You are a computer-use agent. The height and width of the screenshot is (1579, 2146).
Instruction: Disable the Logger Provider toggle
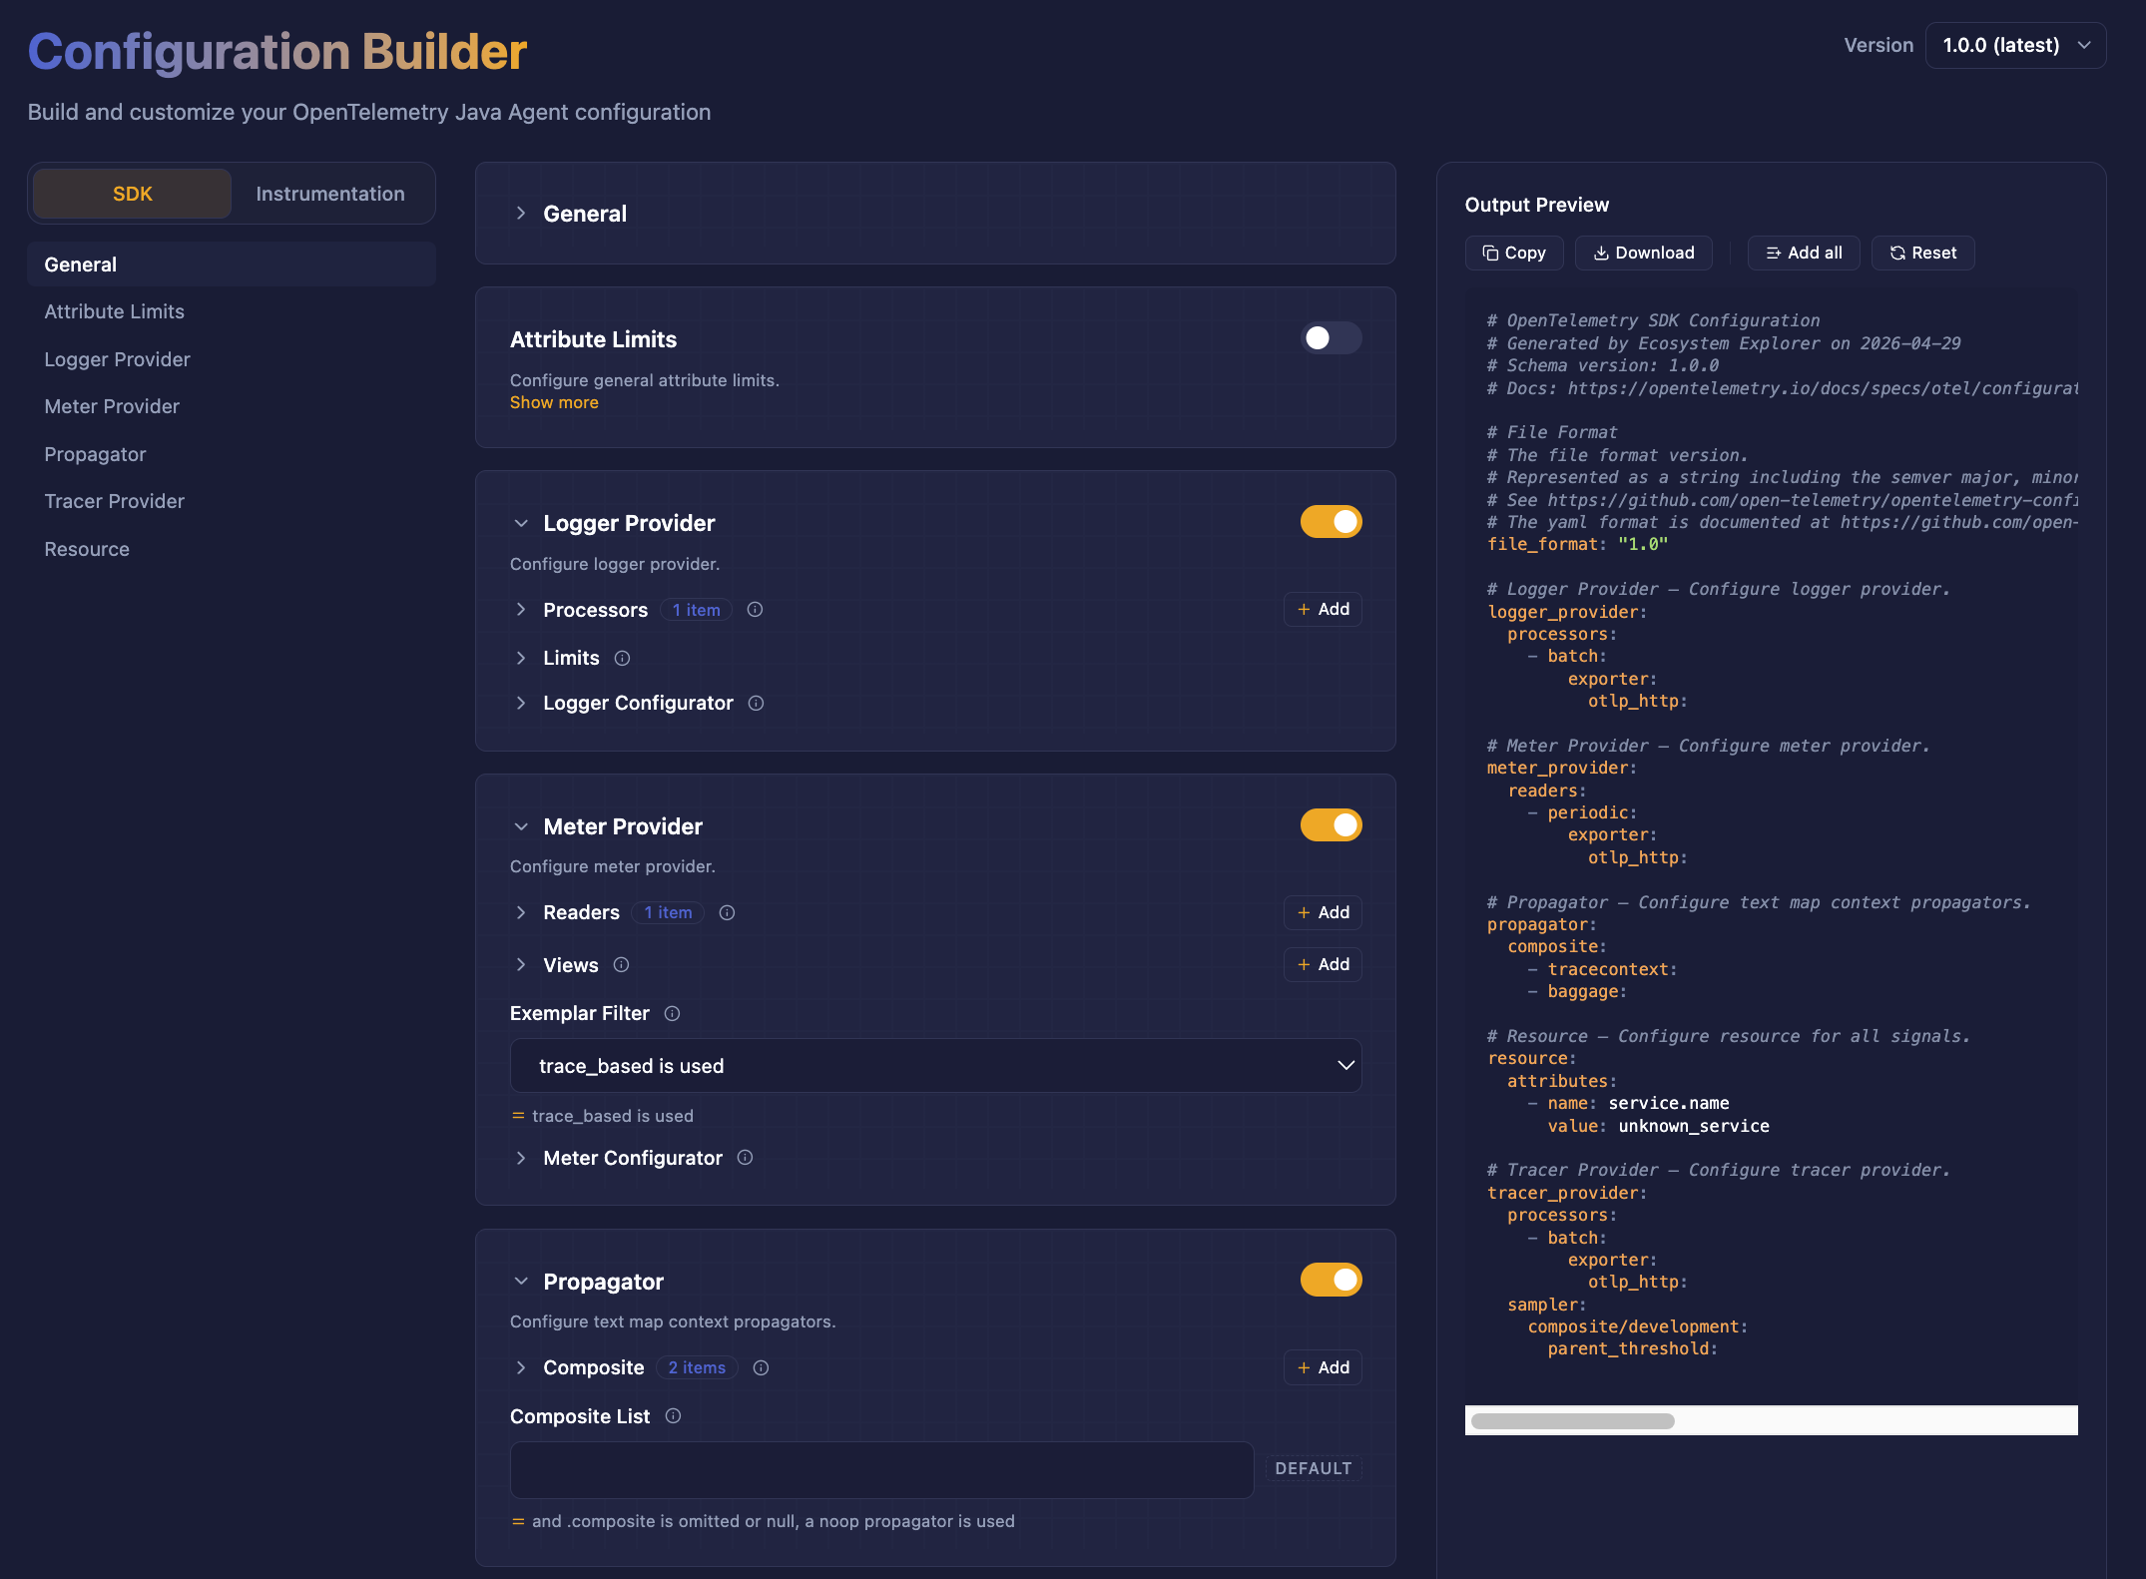[x=1332, y=521]
